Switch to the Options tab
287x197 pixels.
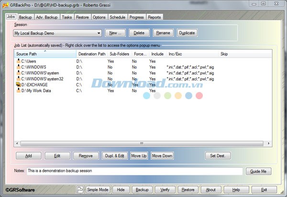99,17
